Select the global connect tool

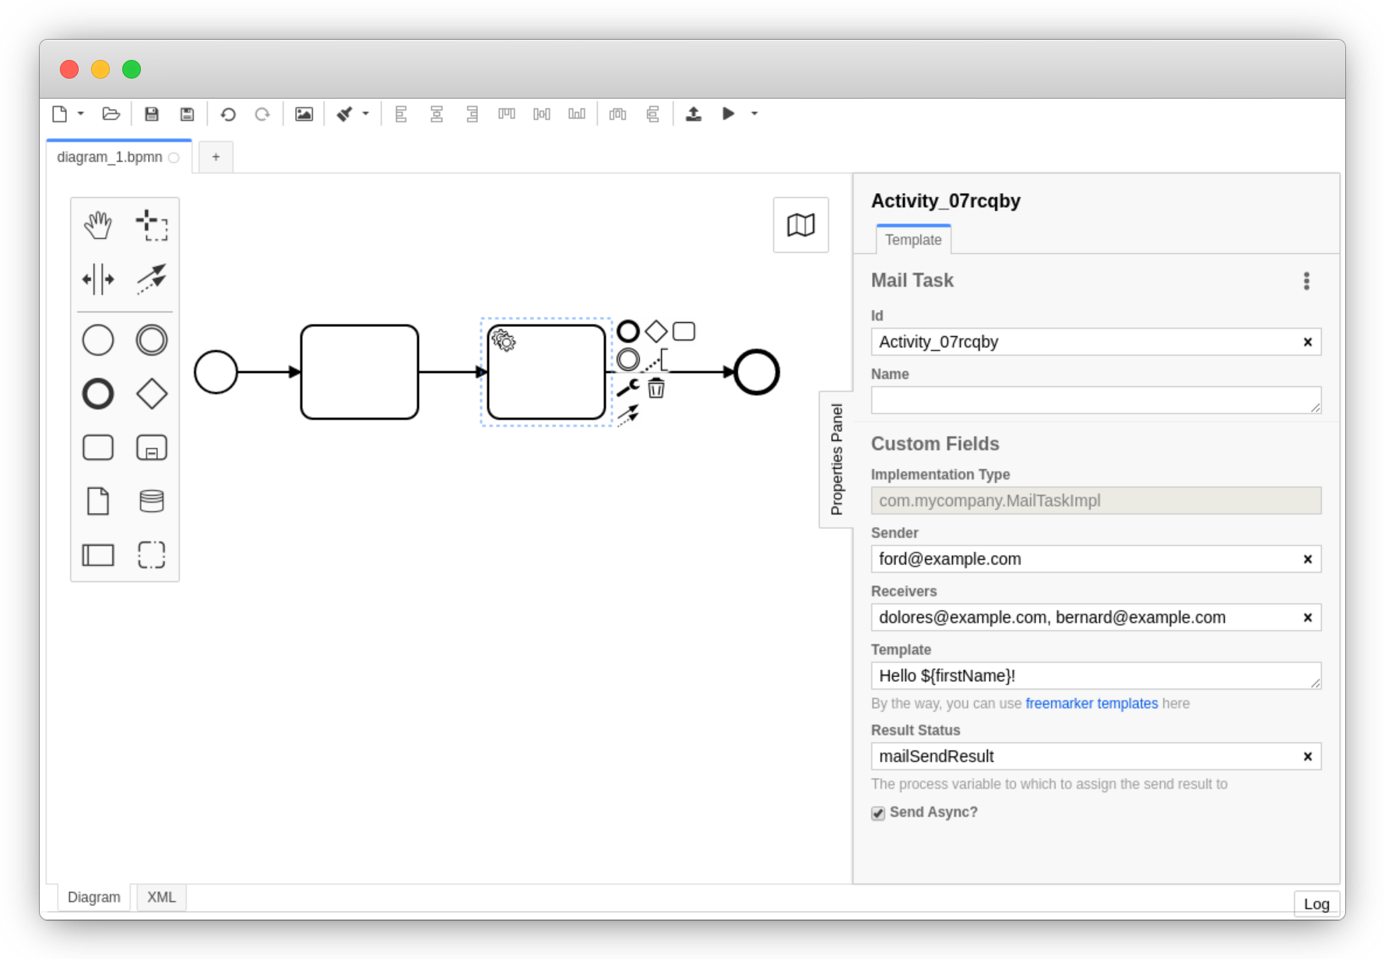point(152,279)
